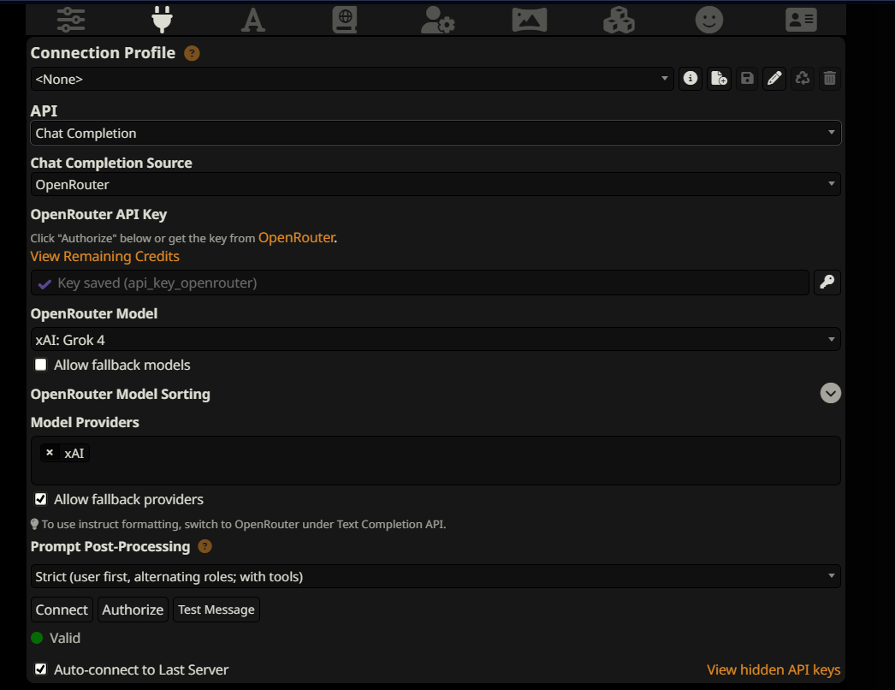
Task: Click the API key icon button
Action: point(827,283)
